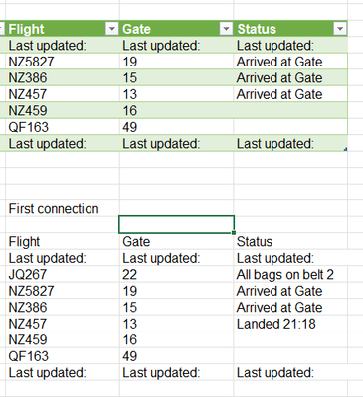Image resolution: width=363 pixels, height=397 pixels.
Task: Select the NZ459 cell in upper table
Action: [x=63, y=110]
